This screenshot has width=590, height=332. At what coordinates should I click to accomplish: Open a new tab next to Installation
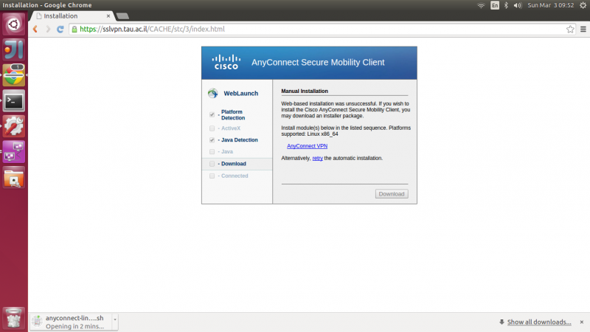[122, 15]
